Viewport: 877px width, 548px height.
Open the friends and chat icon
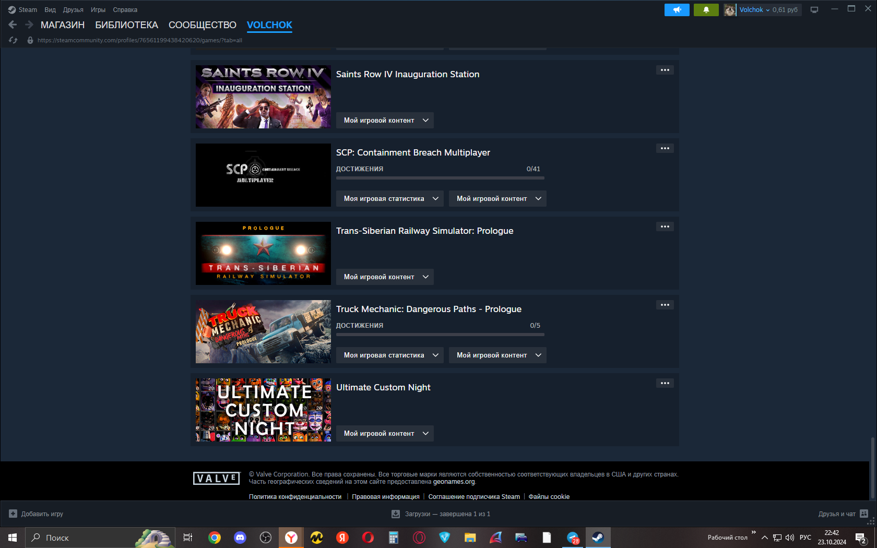[x=864, y=514]
